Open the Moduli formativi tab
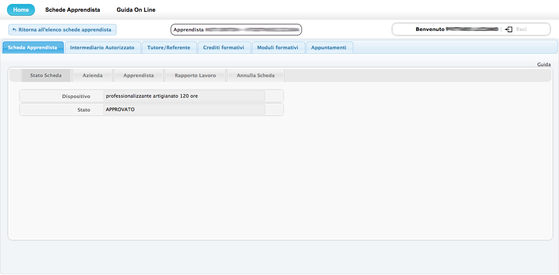The height and width of the screenshot is (275, 559). pyautogui.click(x=278, y=48)
